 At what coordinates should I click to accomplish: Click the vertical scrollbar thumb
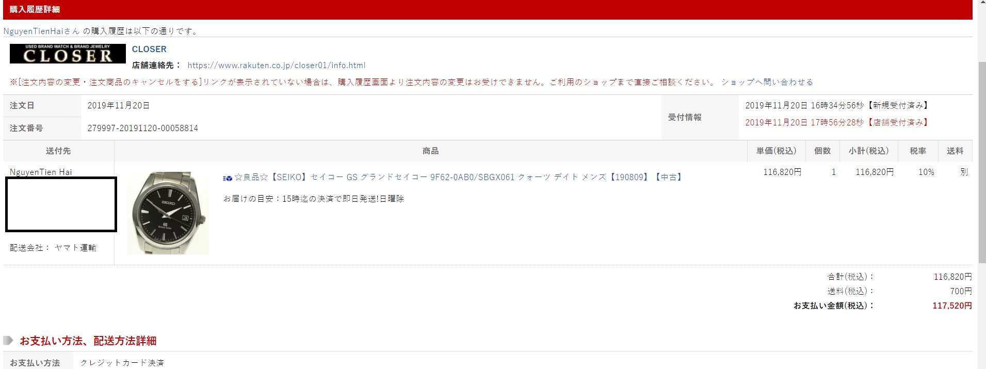[981, 160]
